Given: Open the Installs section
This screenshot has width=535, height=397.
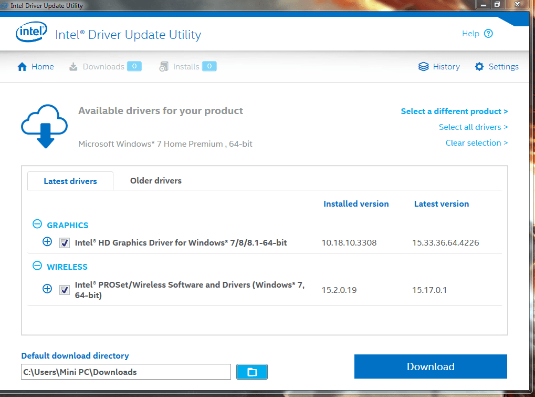Looking at the screenshot, I should [x=187, y=67].
